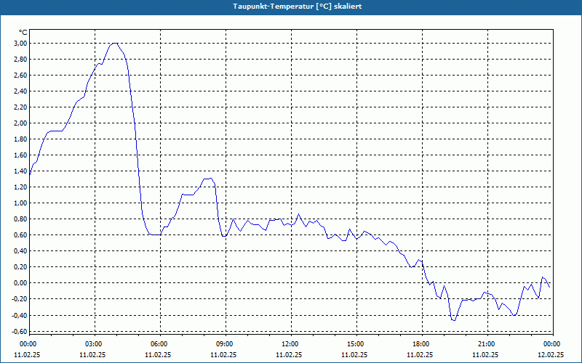Click the 1,00 y-axis value
Screen dimensions: 582x363
[x=20, y=203]
